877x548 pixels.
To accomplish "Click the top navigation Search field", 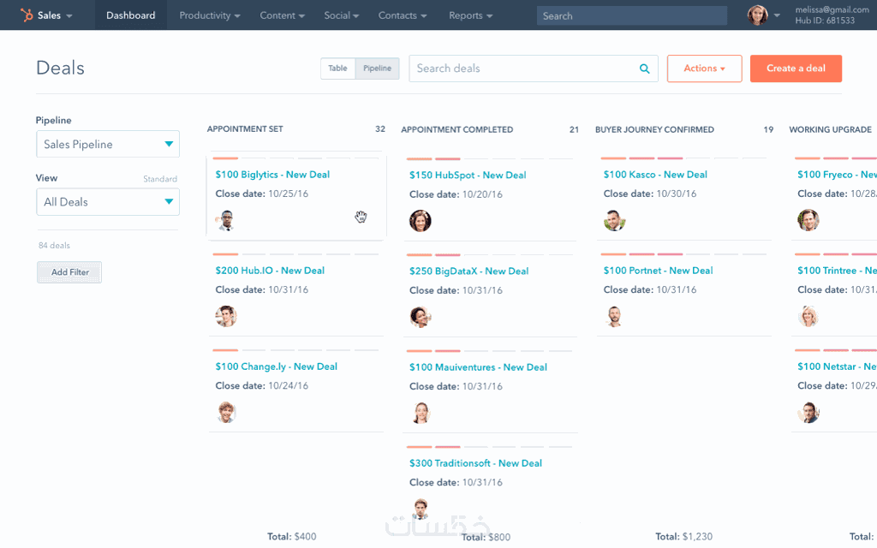I will click(632, 15).
